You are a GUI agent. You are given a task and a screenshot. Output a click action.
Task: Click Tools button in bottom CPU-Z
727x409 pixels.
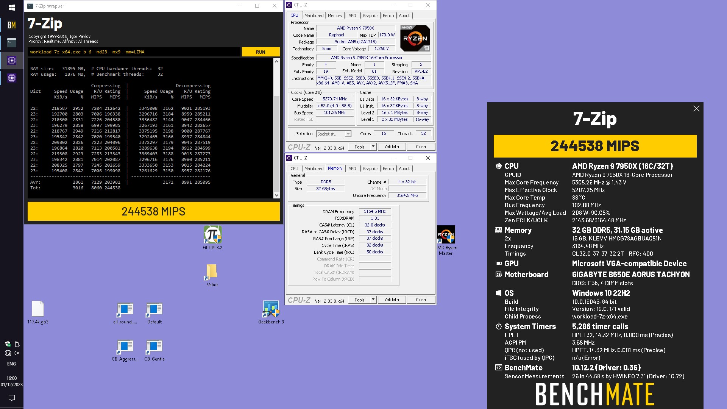point(359,300)
